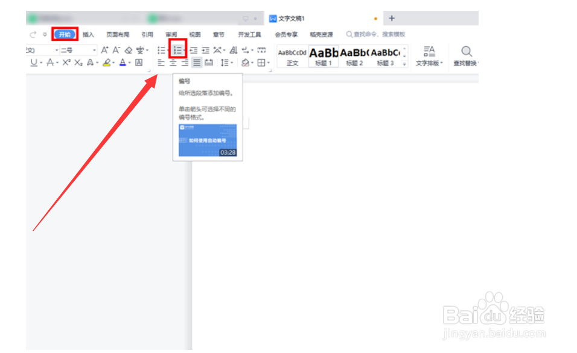This screenshot has height=353, width=577.
Task: Open the phonetic guide 变 icon
Action: [140, 51]
